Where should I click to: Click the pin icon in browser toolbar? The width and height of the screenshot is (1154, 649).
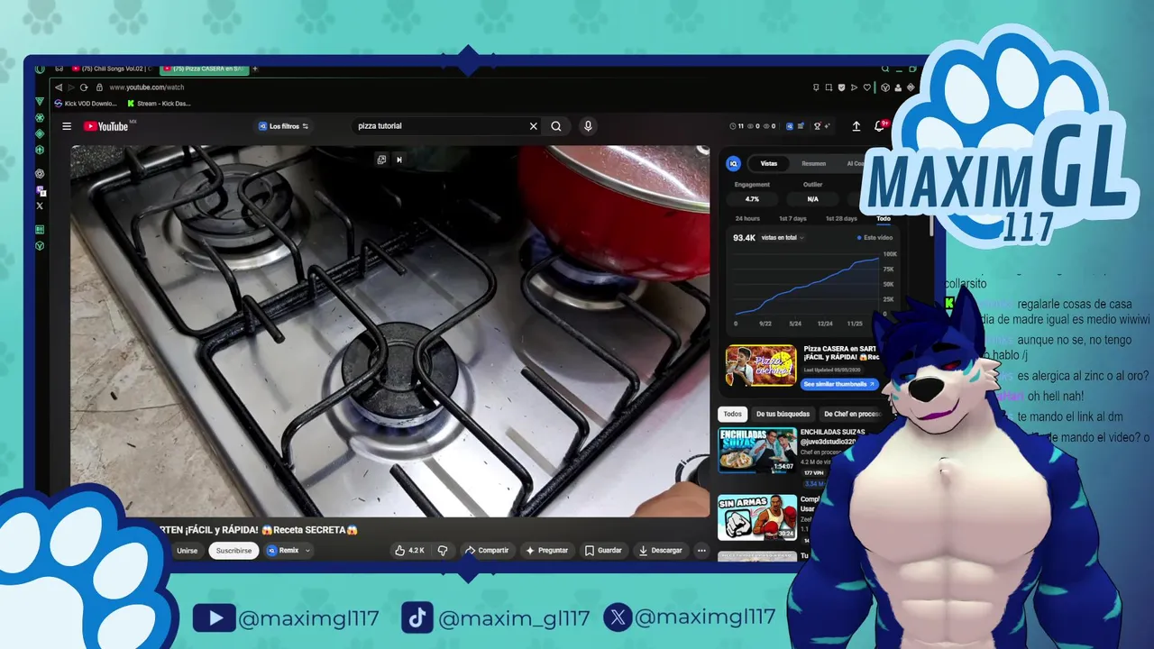(816, 87)
